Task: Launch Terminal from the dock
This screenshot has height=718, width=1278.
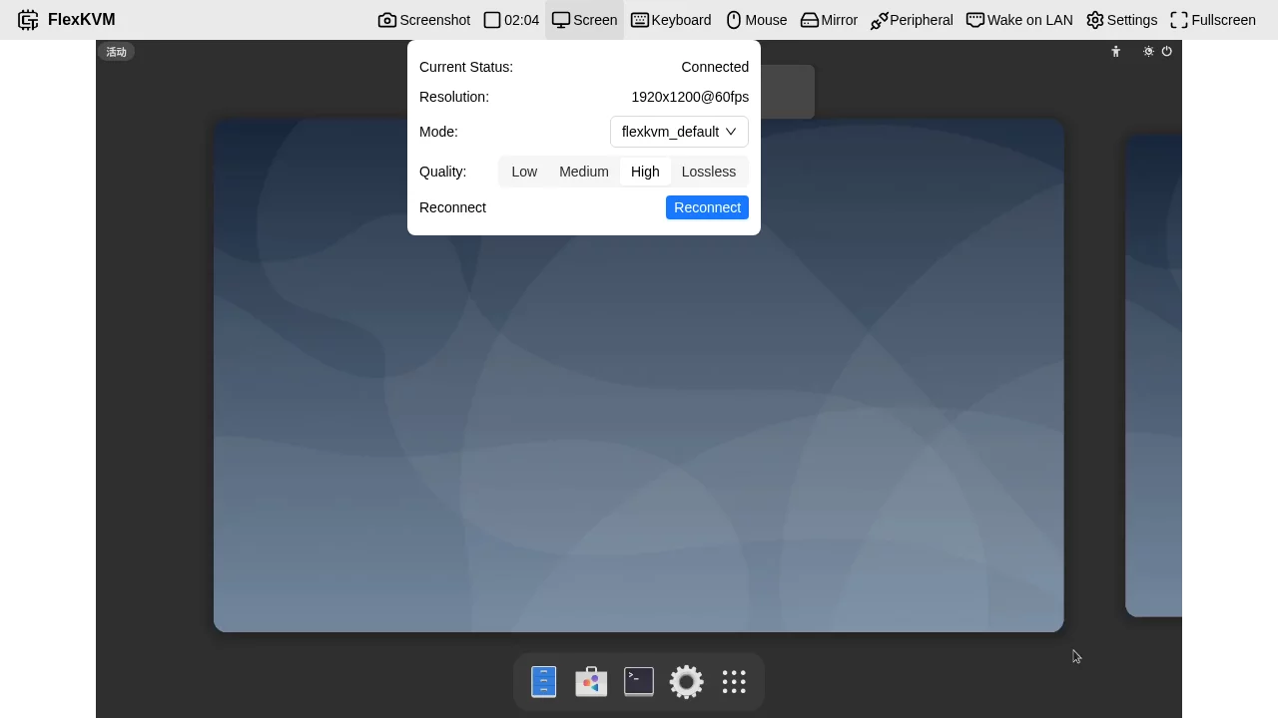Action: tap(639, 682)
